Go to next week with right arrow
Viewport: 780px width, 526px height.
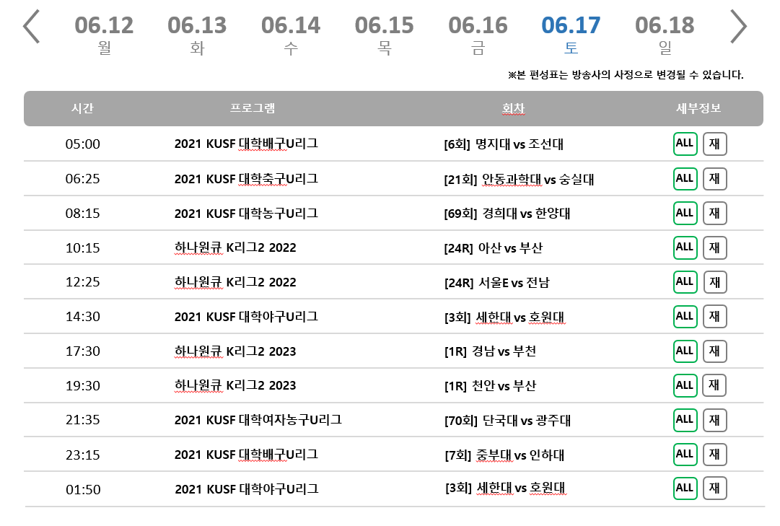pos(738,27)
